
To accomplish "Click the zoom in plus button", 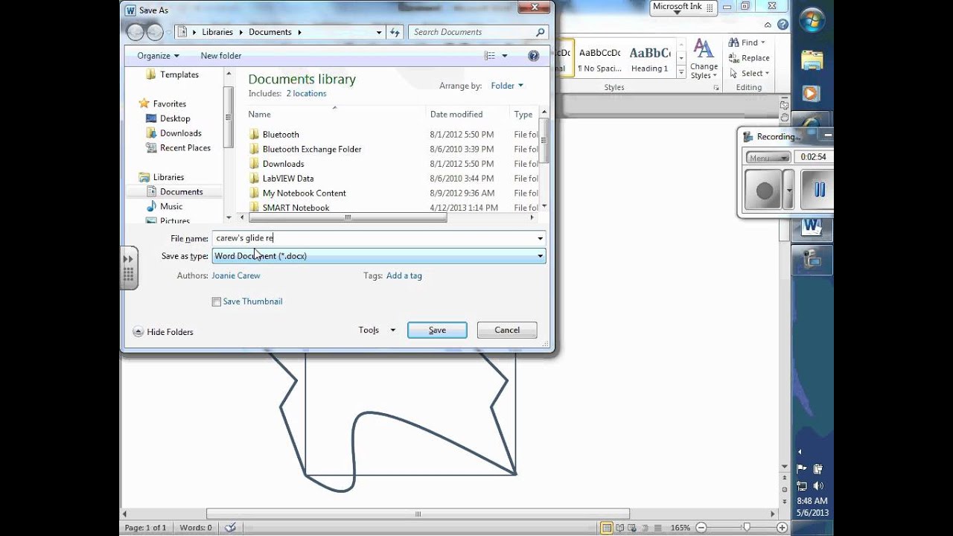I will 782,528.
